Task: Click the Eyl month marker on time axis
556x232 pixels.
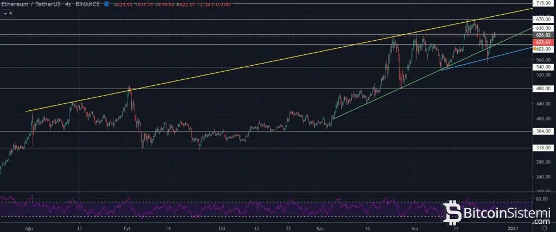Action: [127, 229]
